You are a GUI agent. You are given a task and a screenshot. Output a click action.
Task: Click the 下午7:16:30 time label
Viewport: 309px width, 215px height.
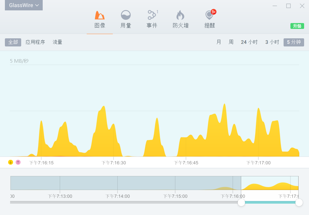114,163
